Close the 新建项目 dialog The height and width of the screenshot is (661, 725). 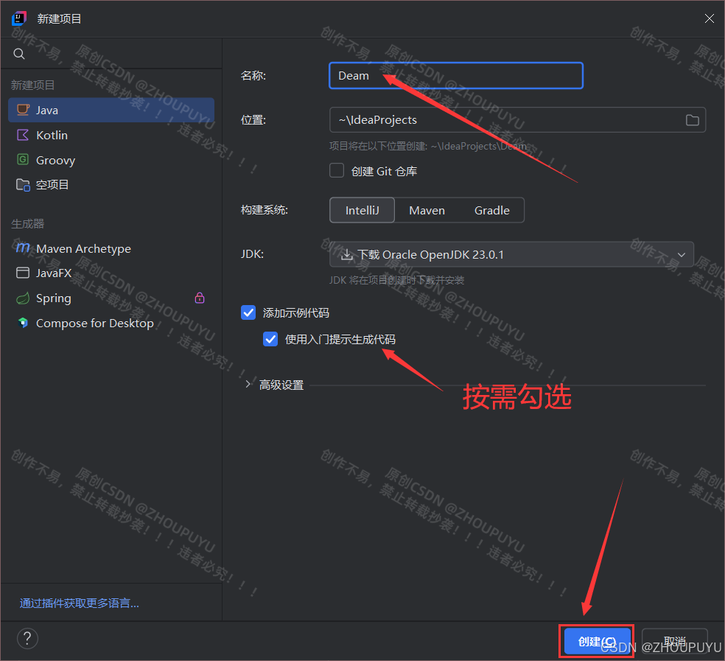click(x=710, y=18)
